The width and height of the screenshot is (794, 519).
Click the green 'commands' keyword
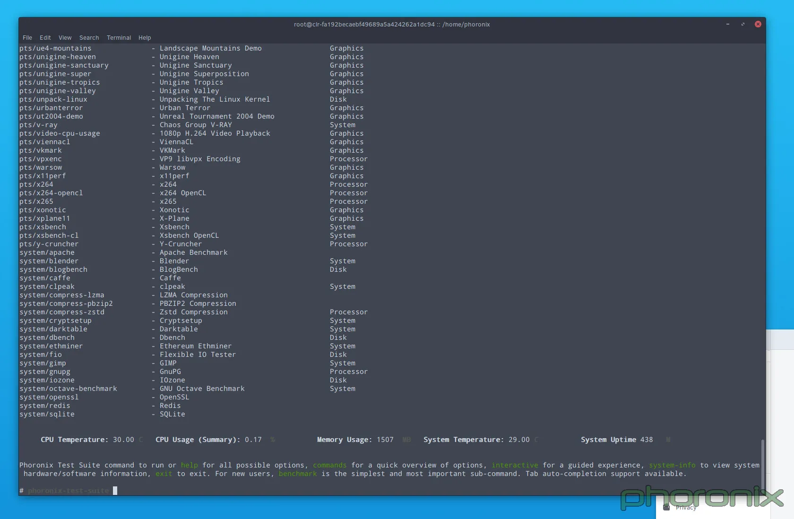329,465
